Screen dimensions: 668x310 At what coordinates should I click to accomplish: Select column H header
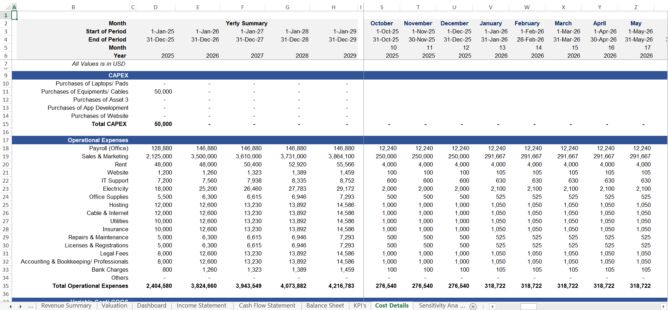[x=333, y=7]
